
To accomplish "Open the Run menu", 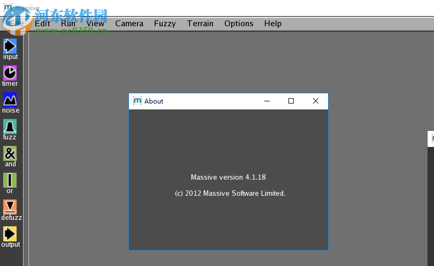I will point(68,24).
